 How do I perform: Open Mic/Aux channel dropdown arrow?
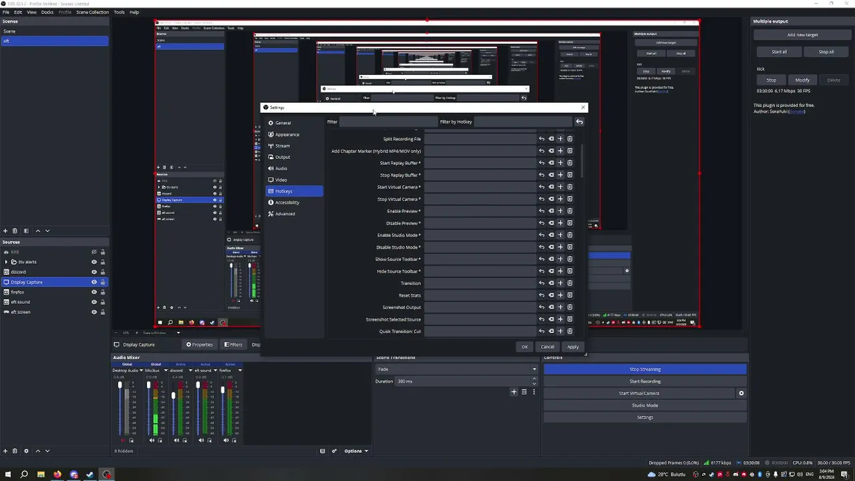166,370
